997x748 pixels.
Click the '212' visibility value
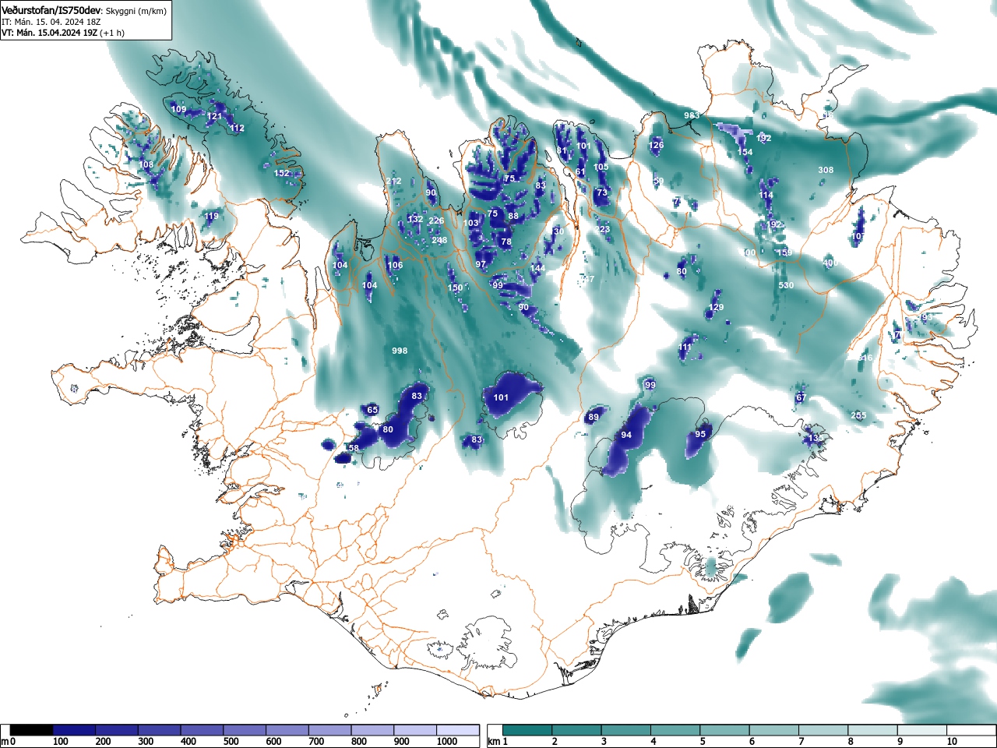pyautogui.click(x=393, y=181)
